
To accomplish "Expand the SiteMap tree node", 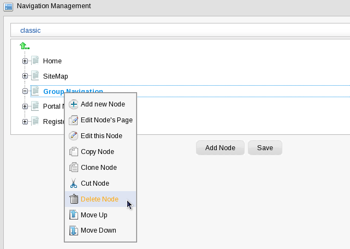I will tap(25, 76).
